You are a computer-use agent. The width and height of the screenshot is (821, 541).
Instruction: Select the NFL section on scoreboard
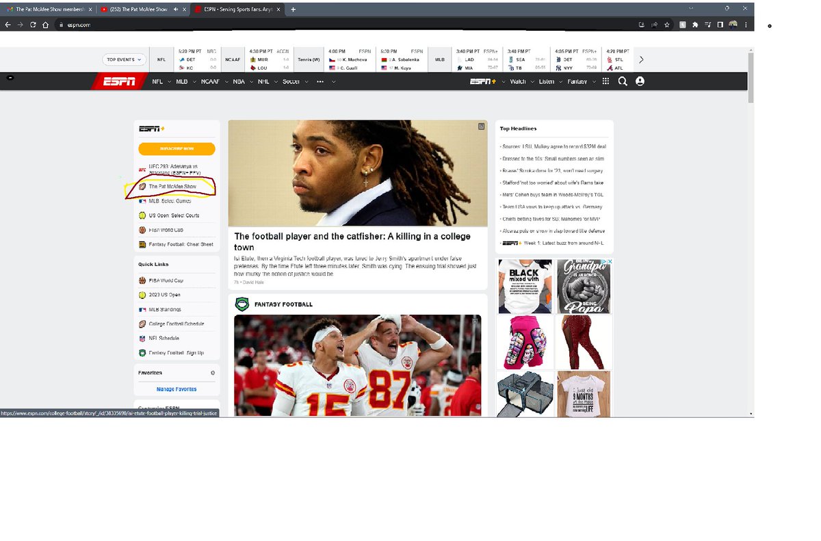coord(161,60)
